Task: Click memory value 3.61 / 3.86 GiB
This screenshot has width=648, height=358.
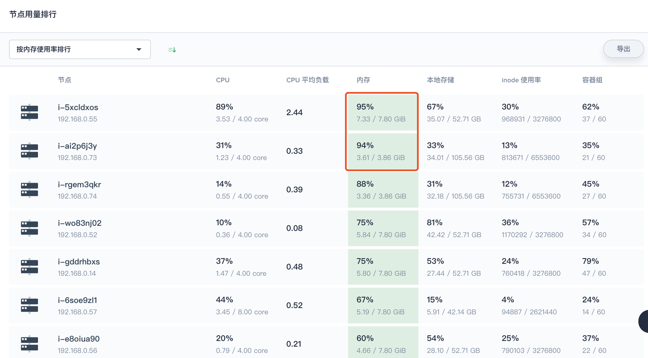Action: click(x=381, y=158)
